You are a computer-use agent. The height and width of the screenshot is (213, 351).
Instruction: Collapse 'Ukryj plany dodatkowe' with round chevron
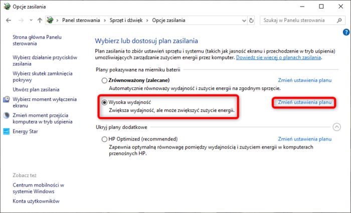tap(336, 127)
